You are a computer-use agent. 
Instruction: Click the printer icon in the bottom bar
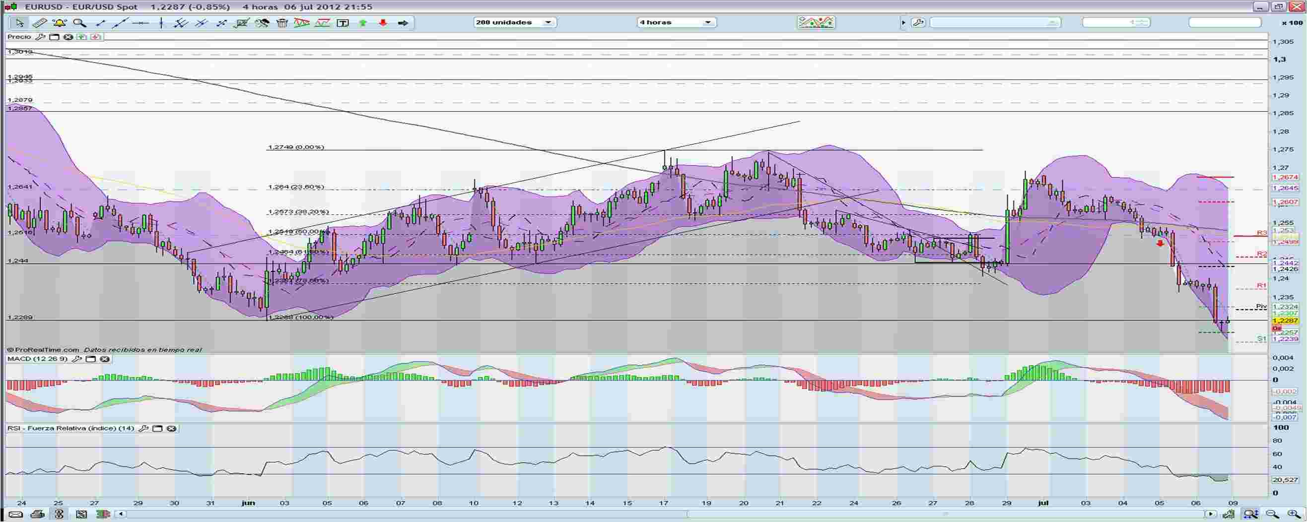click(37, 514)
